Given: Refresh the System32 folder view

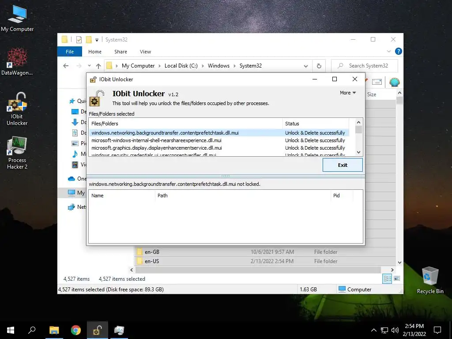Looking at the screenshot, I should tap(319, 66).
